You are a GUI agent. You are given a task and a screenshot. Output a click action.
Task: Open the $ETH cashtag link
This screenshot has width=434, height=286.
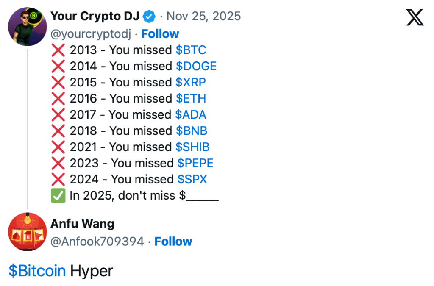[x=191, y=99]
